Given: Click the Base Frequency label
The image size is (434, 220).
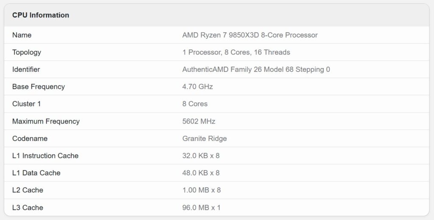Looking at the screenshot, I should (39, 87).
